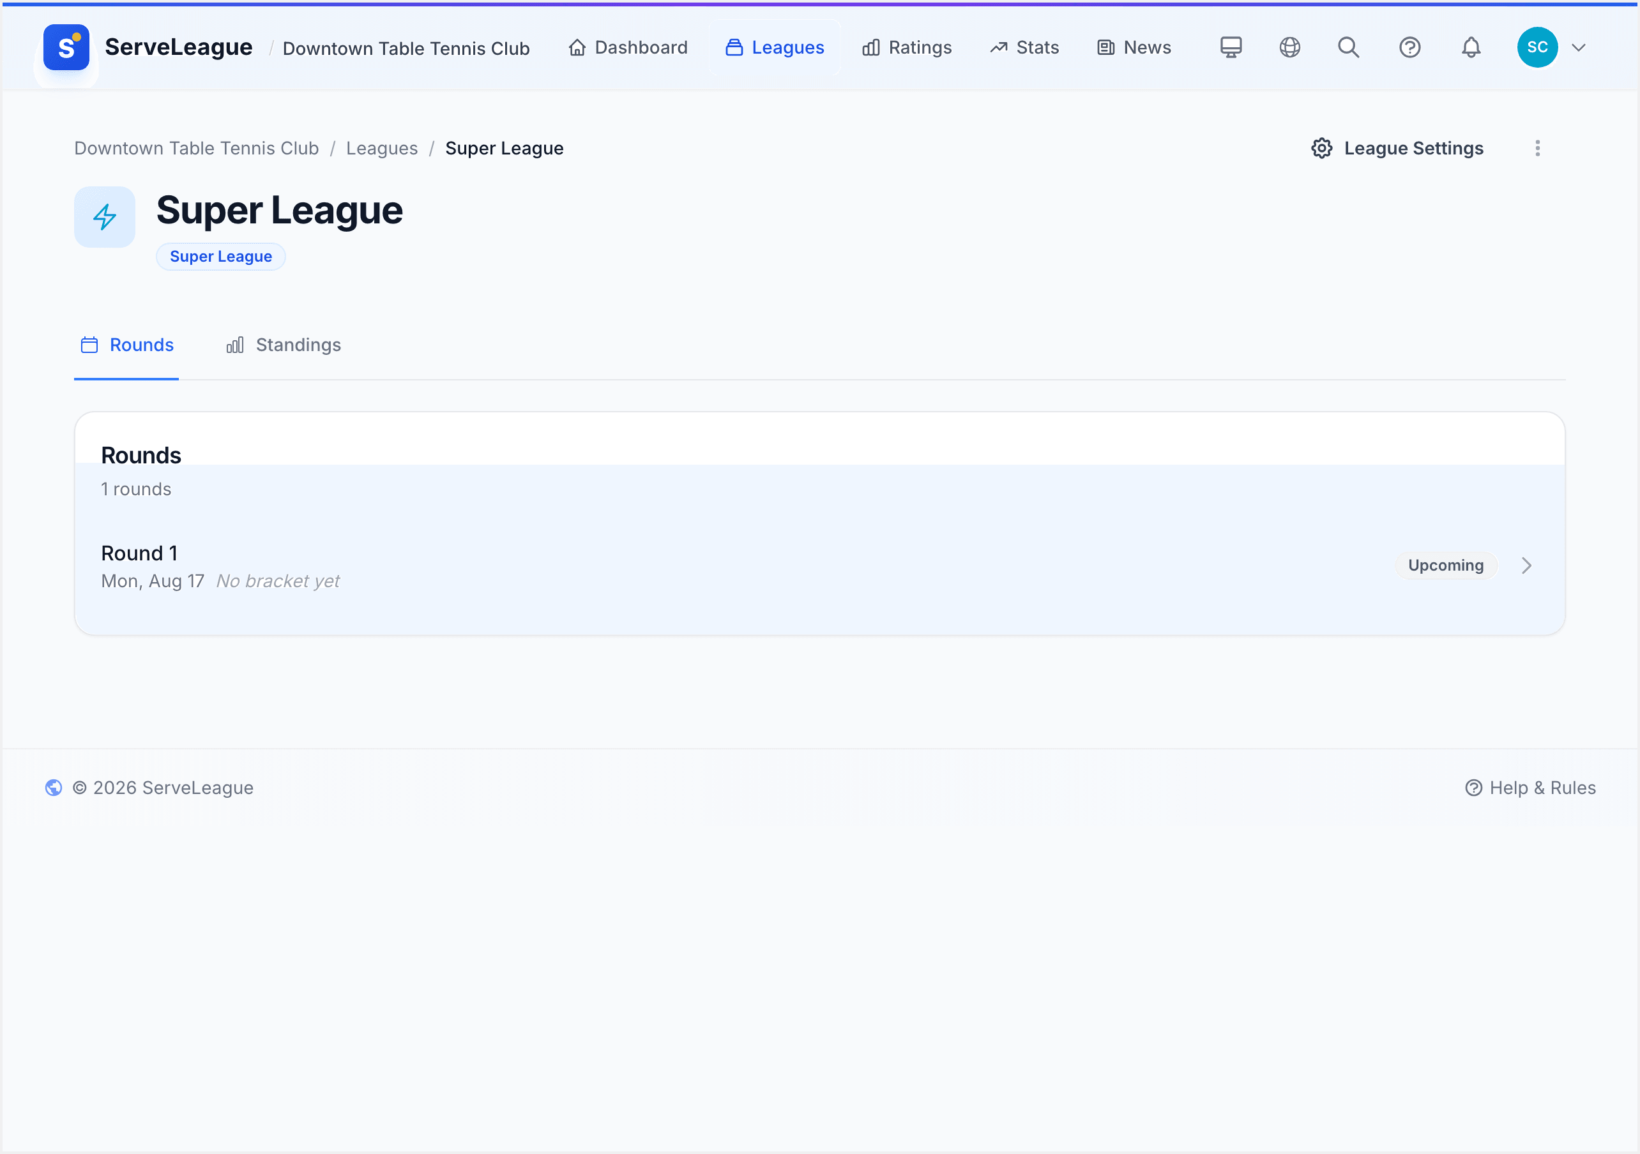Screen dimensions: 1640x1154
Task: Click the ServeLeague brand name
Action: [x=179, y=47]
